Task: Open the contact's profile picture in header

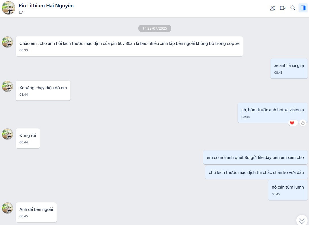Action: point(8,8)
